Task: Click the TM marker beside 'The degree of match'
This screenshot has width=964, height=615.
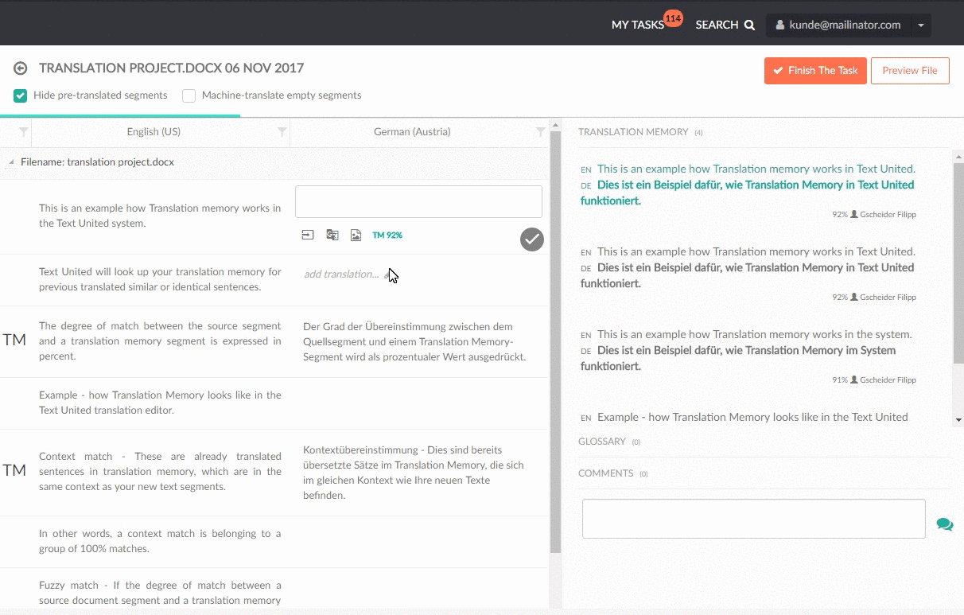Action: 14,341
